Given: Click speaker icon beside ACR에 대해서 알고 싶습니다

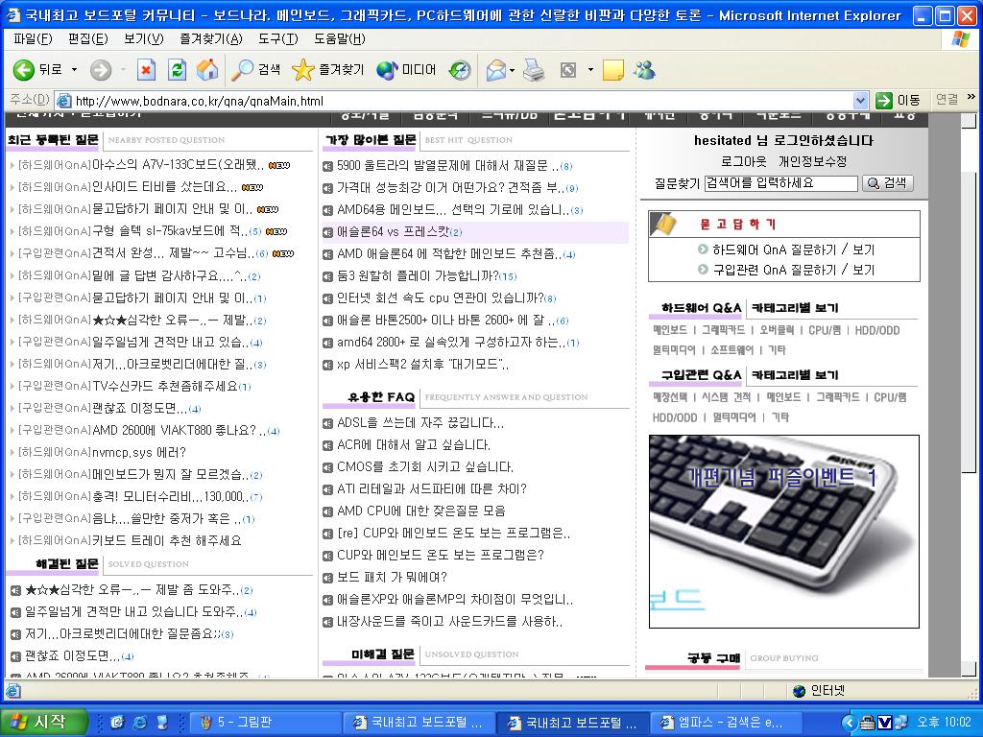Looking at the screenshot, I should click(327, 445).
